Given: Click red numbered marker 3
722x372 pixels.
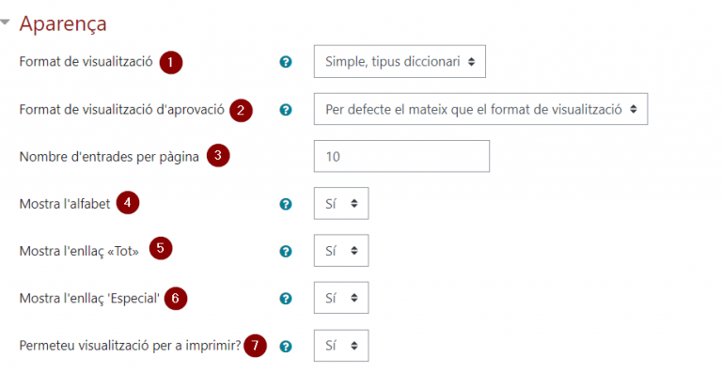Looking at the screenshot, I should [x=218, y=156].
